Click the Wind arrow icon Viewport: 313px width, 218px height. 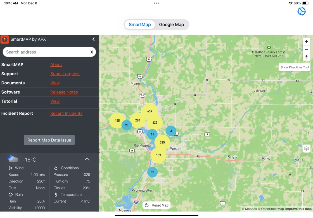11,168
